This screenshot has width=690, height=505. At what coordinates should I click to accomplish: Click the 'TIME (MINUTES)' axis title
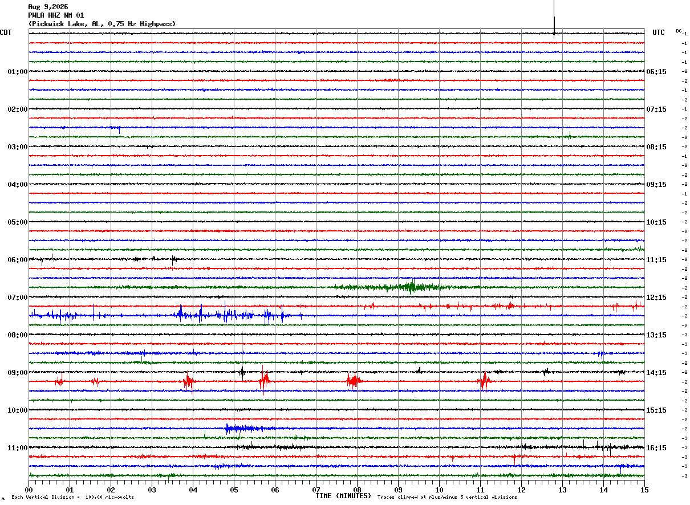click(344, 496)
